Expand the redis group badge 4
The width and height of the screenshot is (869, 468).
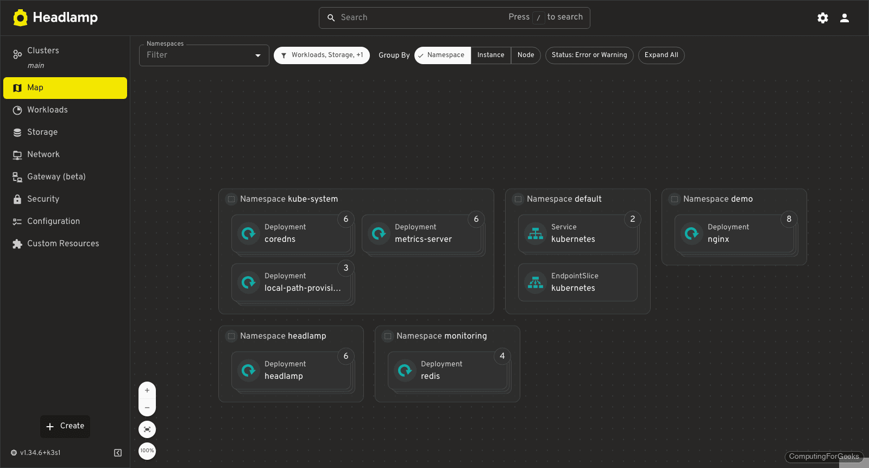coord(502,357)
